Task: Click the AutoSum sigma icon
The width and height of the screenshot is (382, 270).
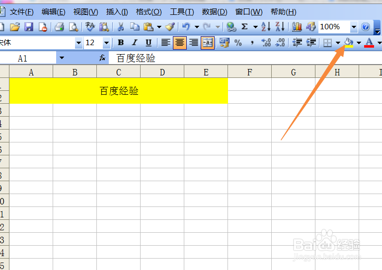Action: [x=244, y=27]
